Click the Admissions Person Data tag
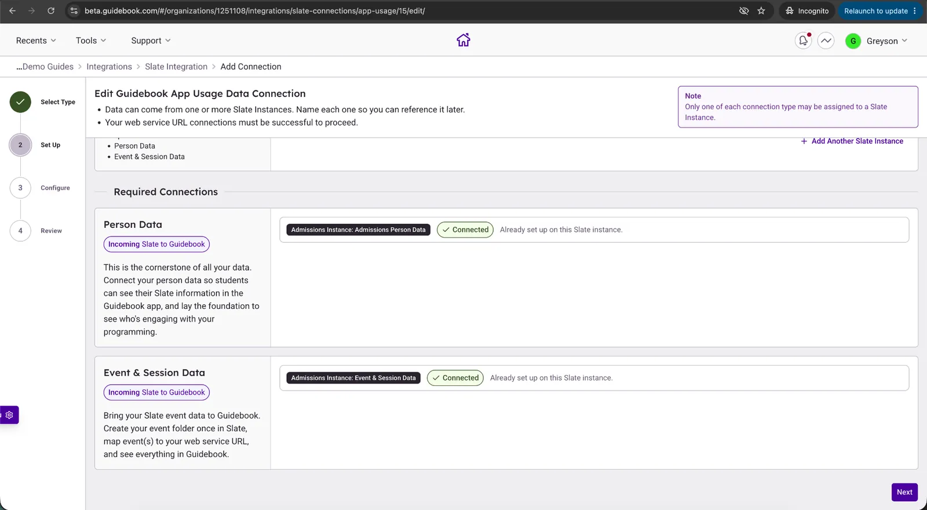The image size is (927, 510). pos(358,230)
